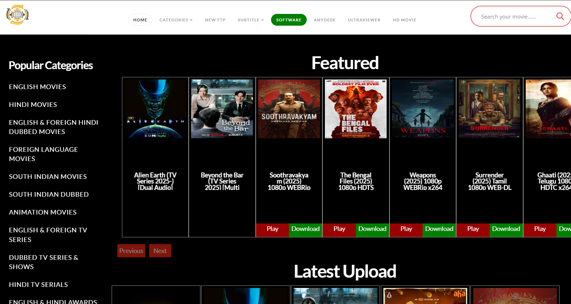
Task: Open the Soothravakyam poster thumbnail
Action: pos(289,109)
